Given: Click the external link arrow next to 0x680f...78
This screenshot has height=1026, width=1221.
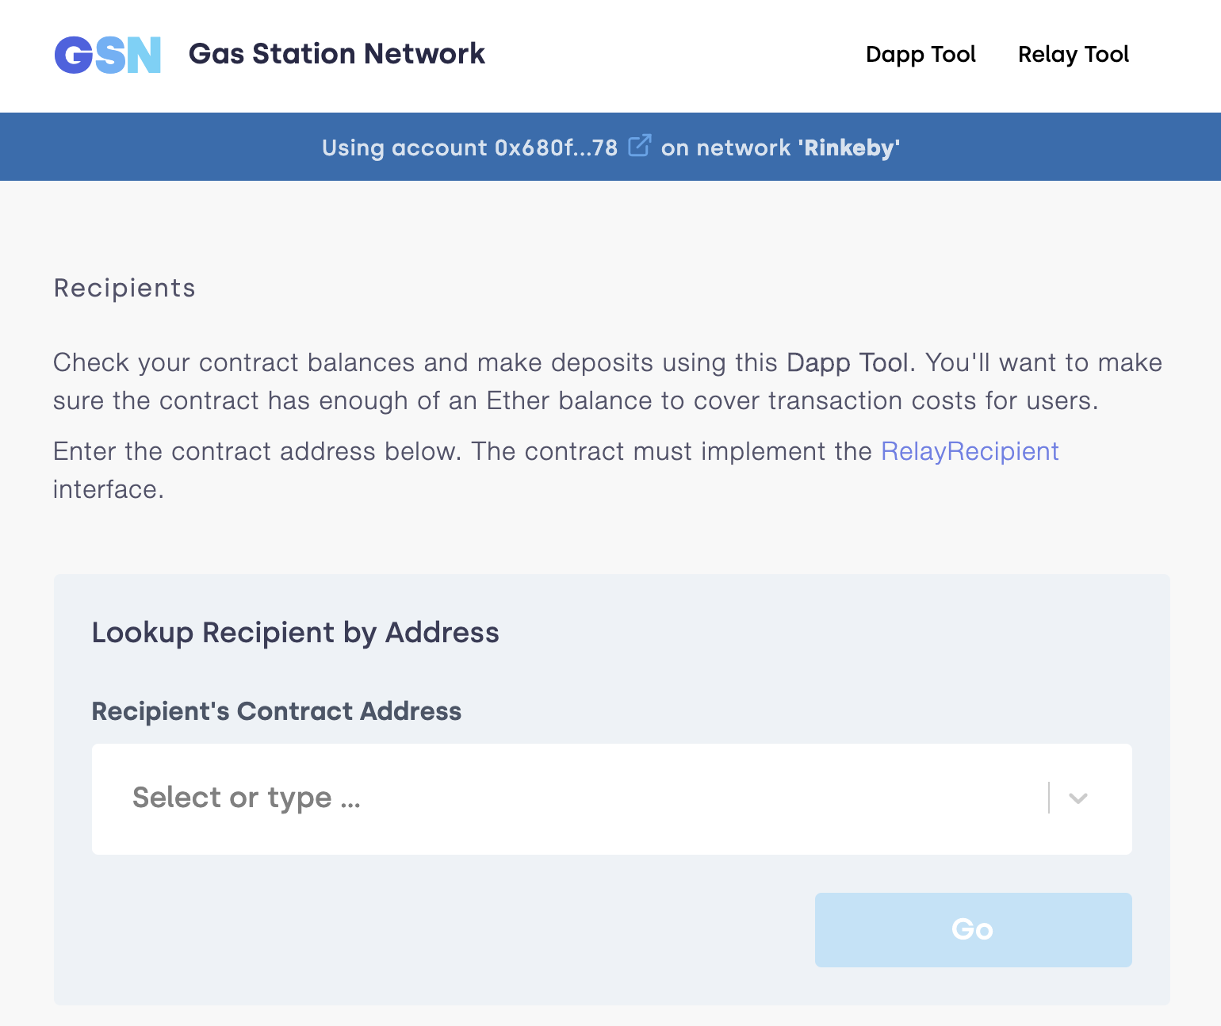Looking at the screenshot, I should tap(639, 145).
